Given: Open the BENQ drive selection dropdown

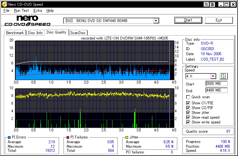Looking at the screenshot, I should click(156, 21).
